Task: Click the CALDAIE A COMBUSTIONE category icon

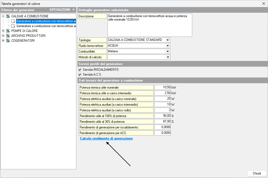Action: tap(8, 16)
